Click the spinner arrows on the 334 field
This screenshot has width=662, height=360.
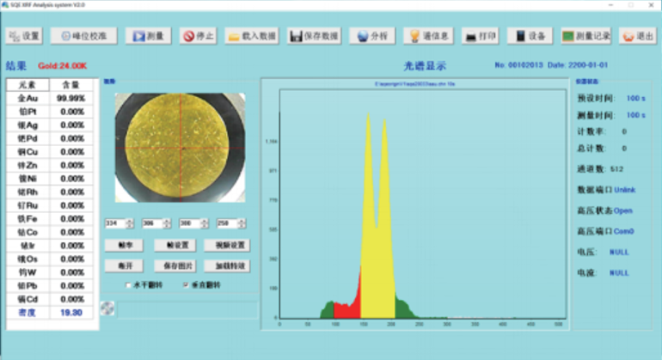(x=130, y=223)
